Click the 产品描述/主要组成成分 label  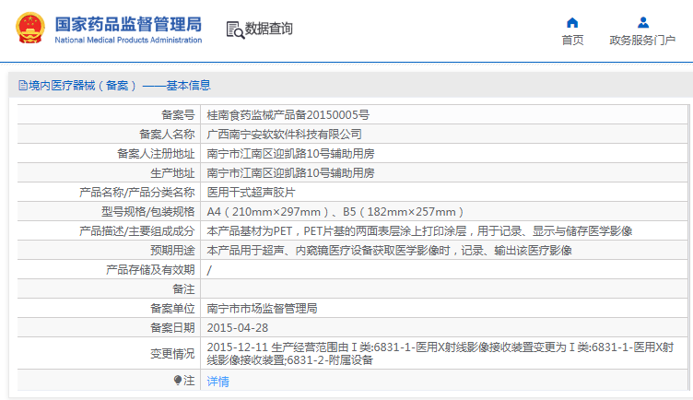136,231
